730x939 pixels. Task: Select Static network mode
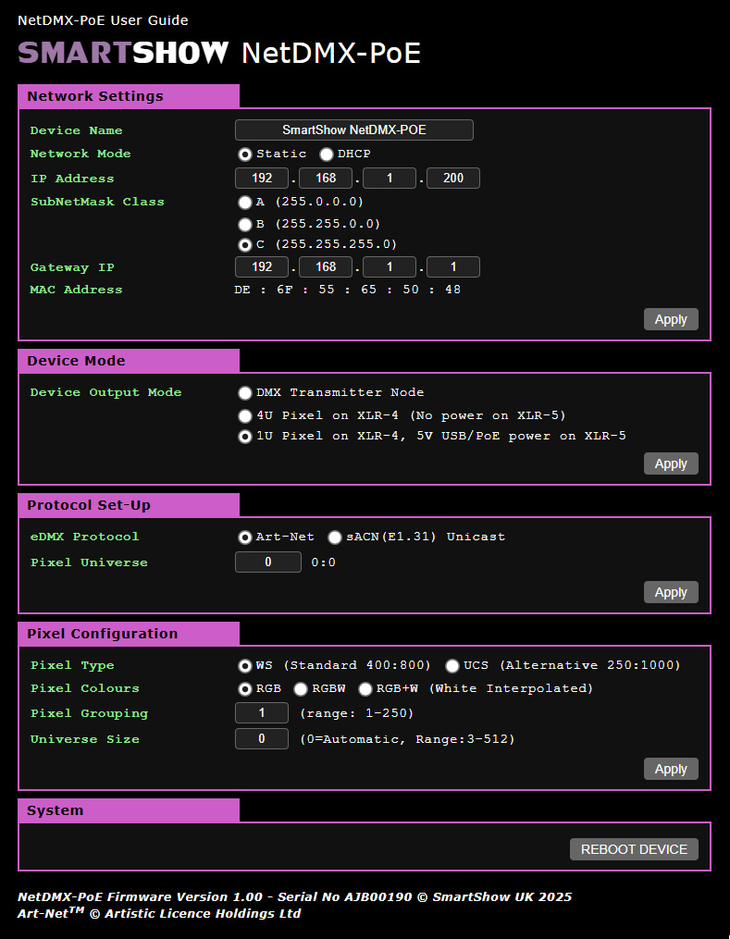click(x=245, y=154)
